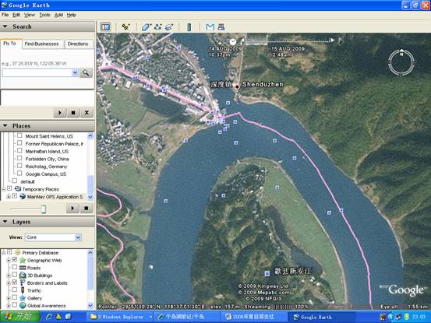This screenshot has width=431, height=323.
Task: Click the Places list scroll down arrow
Action: (90, 196)
